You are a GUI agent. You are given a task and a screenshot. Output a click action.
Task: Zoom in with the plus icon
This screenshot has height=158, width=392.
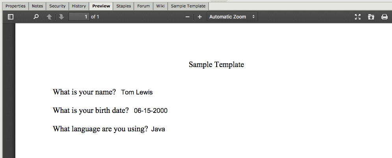click(x=200, y=17)
